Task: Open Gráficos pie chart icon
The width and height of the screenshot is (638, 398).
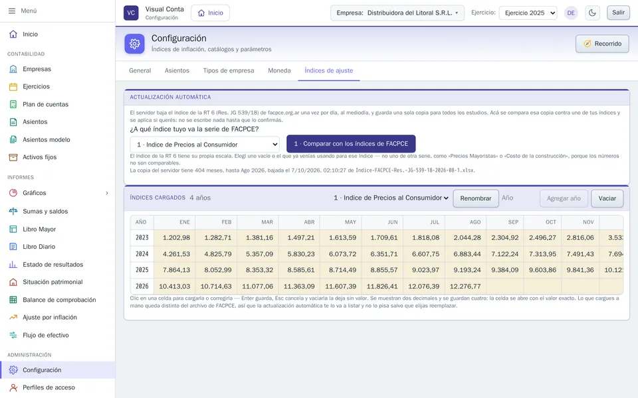Action: pos(13,193)
